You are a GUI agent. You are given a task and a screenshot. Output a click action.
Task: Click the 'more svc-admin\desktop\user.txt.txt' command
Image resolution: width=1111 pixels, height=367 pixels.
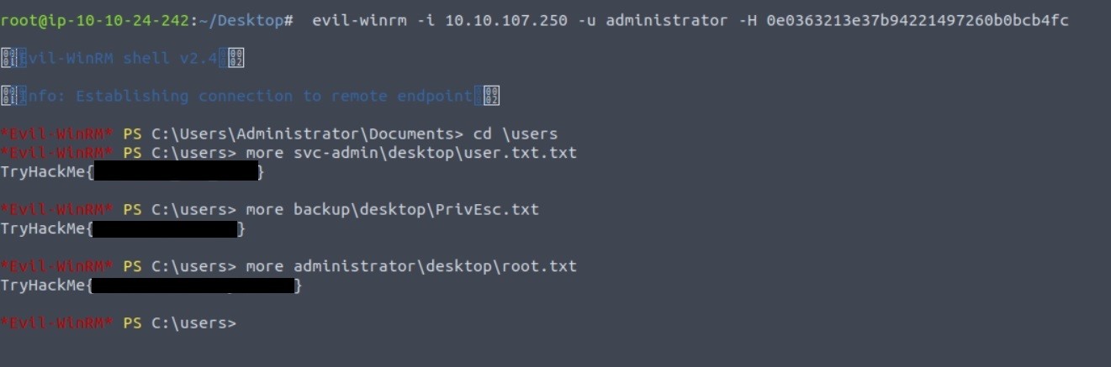pos(411,153)
